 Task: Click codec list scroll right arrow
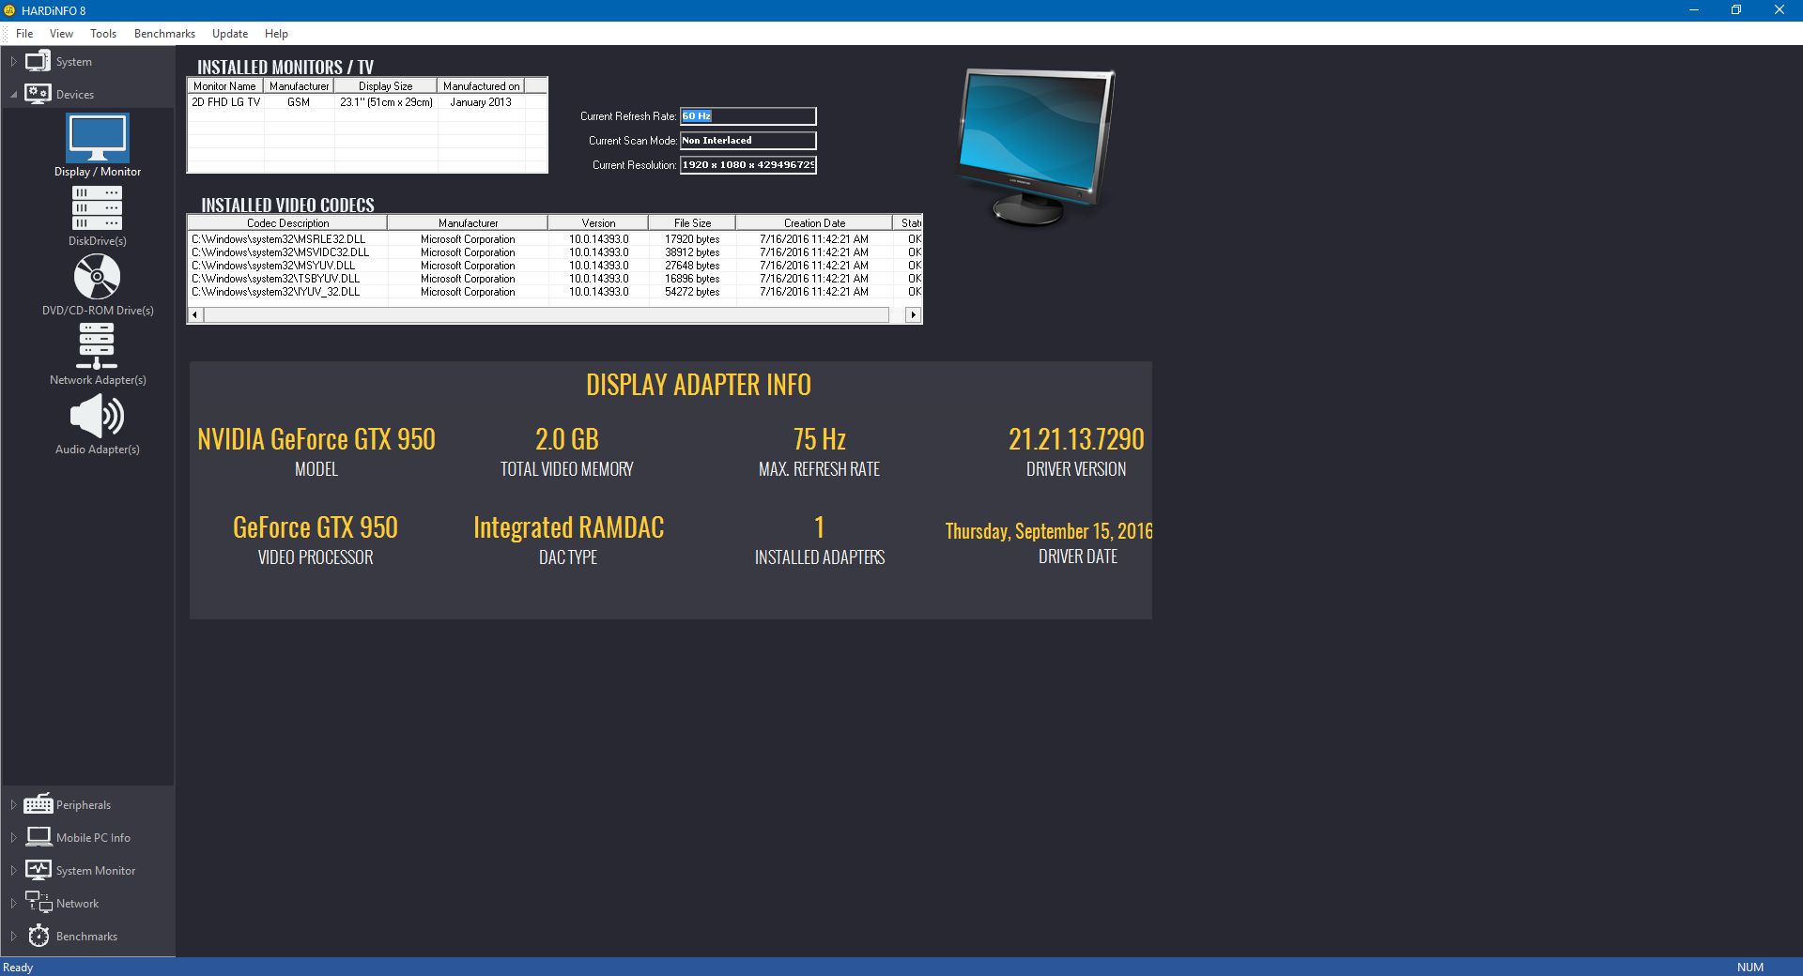click(913, 315)
